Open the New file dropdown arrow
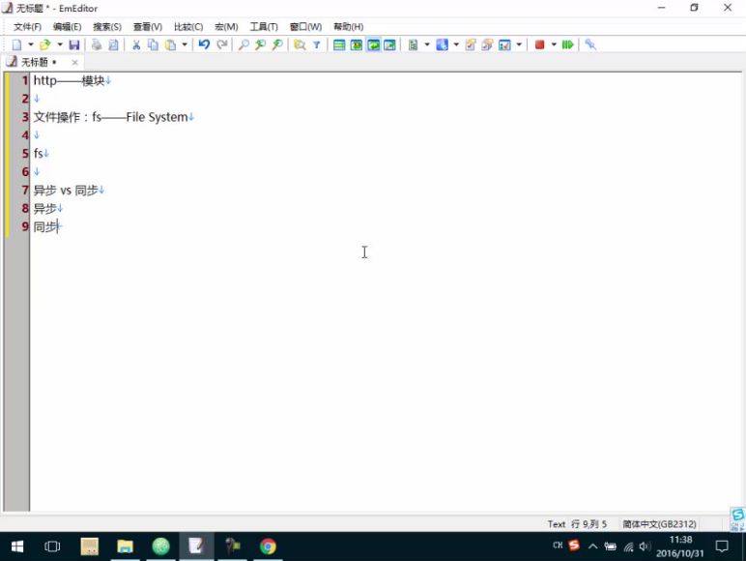 pyautogui.click(x=31, y=44)
